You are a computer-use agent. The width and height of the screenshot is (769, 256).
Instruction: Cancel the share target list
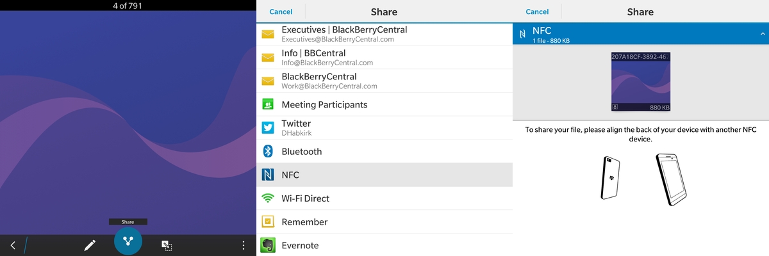[x=281, y=12]
